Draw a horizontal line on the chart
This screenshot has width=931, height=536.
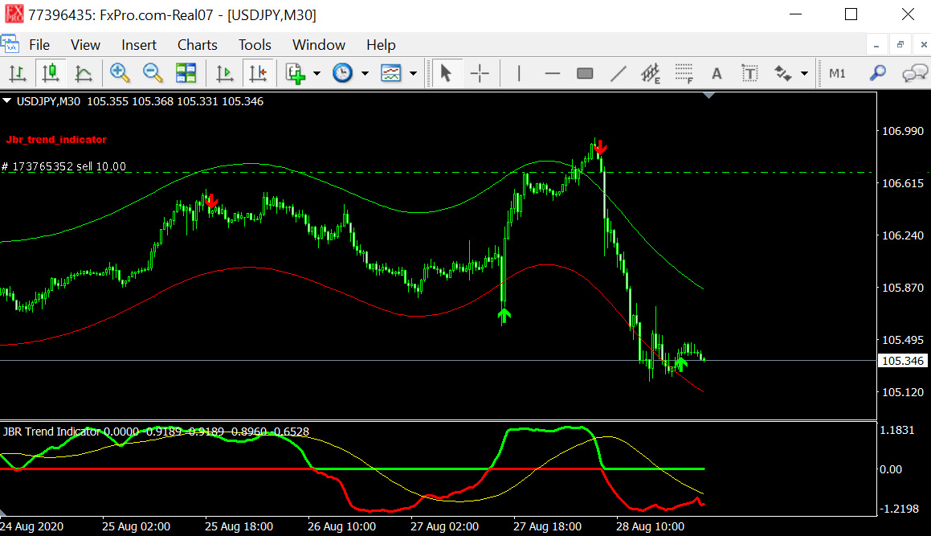click(x=552, y=73)
